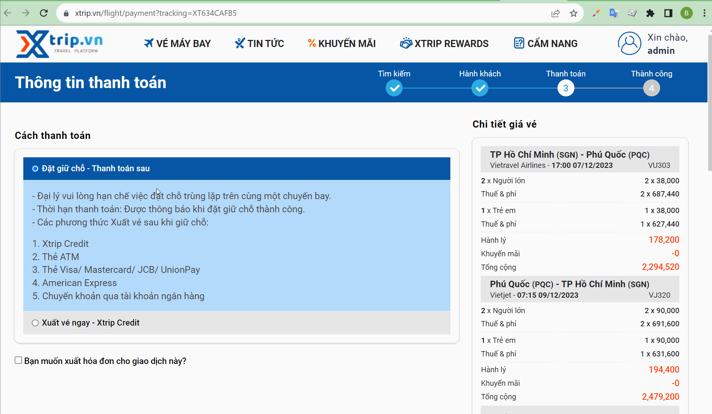Click the airplane icon beside VÉ MÁY BAY
This screenshot has width=712, height=414.
tap(149, 43)
